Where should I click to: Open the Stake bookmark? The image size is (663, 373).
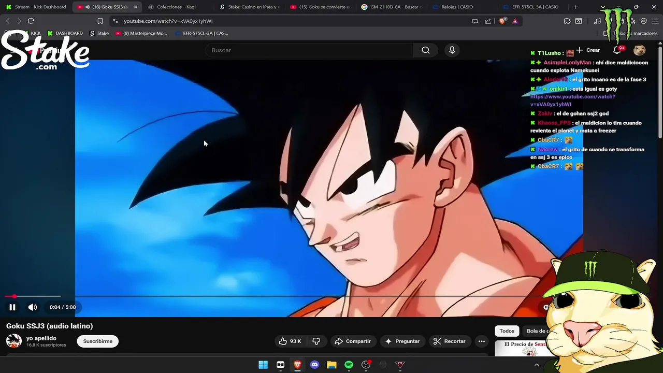click(x=99, y=33)
